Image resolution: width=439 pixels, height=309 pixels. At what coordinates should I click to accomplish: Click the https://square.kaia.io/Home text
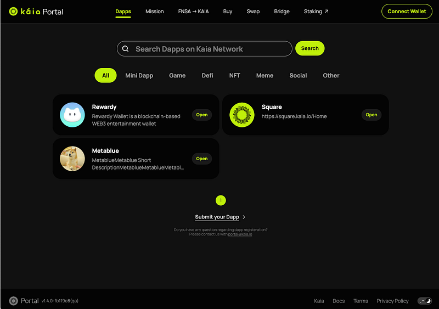[x=294, y=116]
